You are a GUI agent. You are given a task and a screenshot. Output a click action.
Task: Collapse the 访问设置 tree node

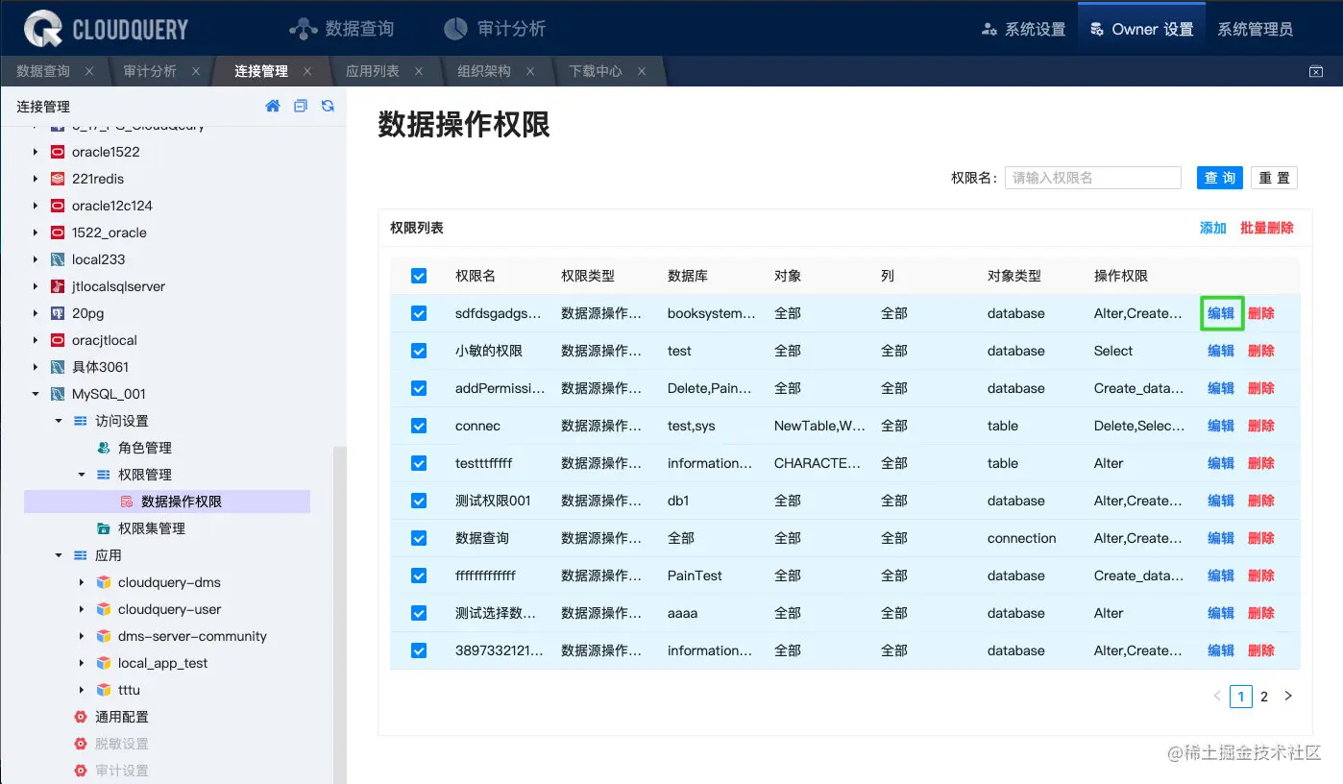tap(59, 421)
